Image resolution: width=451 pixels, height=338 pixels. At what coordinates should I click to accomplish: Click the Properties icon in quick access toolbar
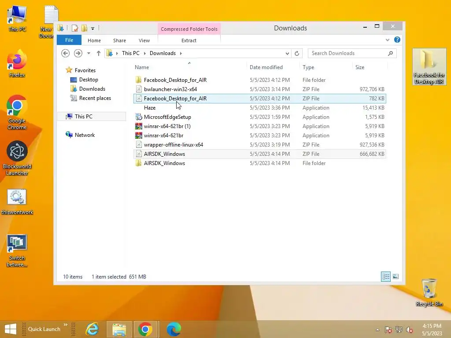(75, 28)
